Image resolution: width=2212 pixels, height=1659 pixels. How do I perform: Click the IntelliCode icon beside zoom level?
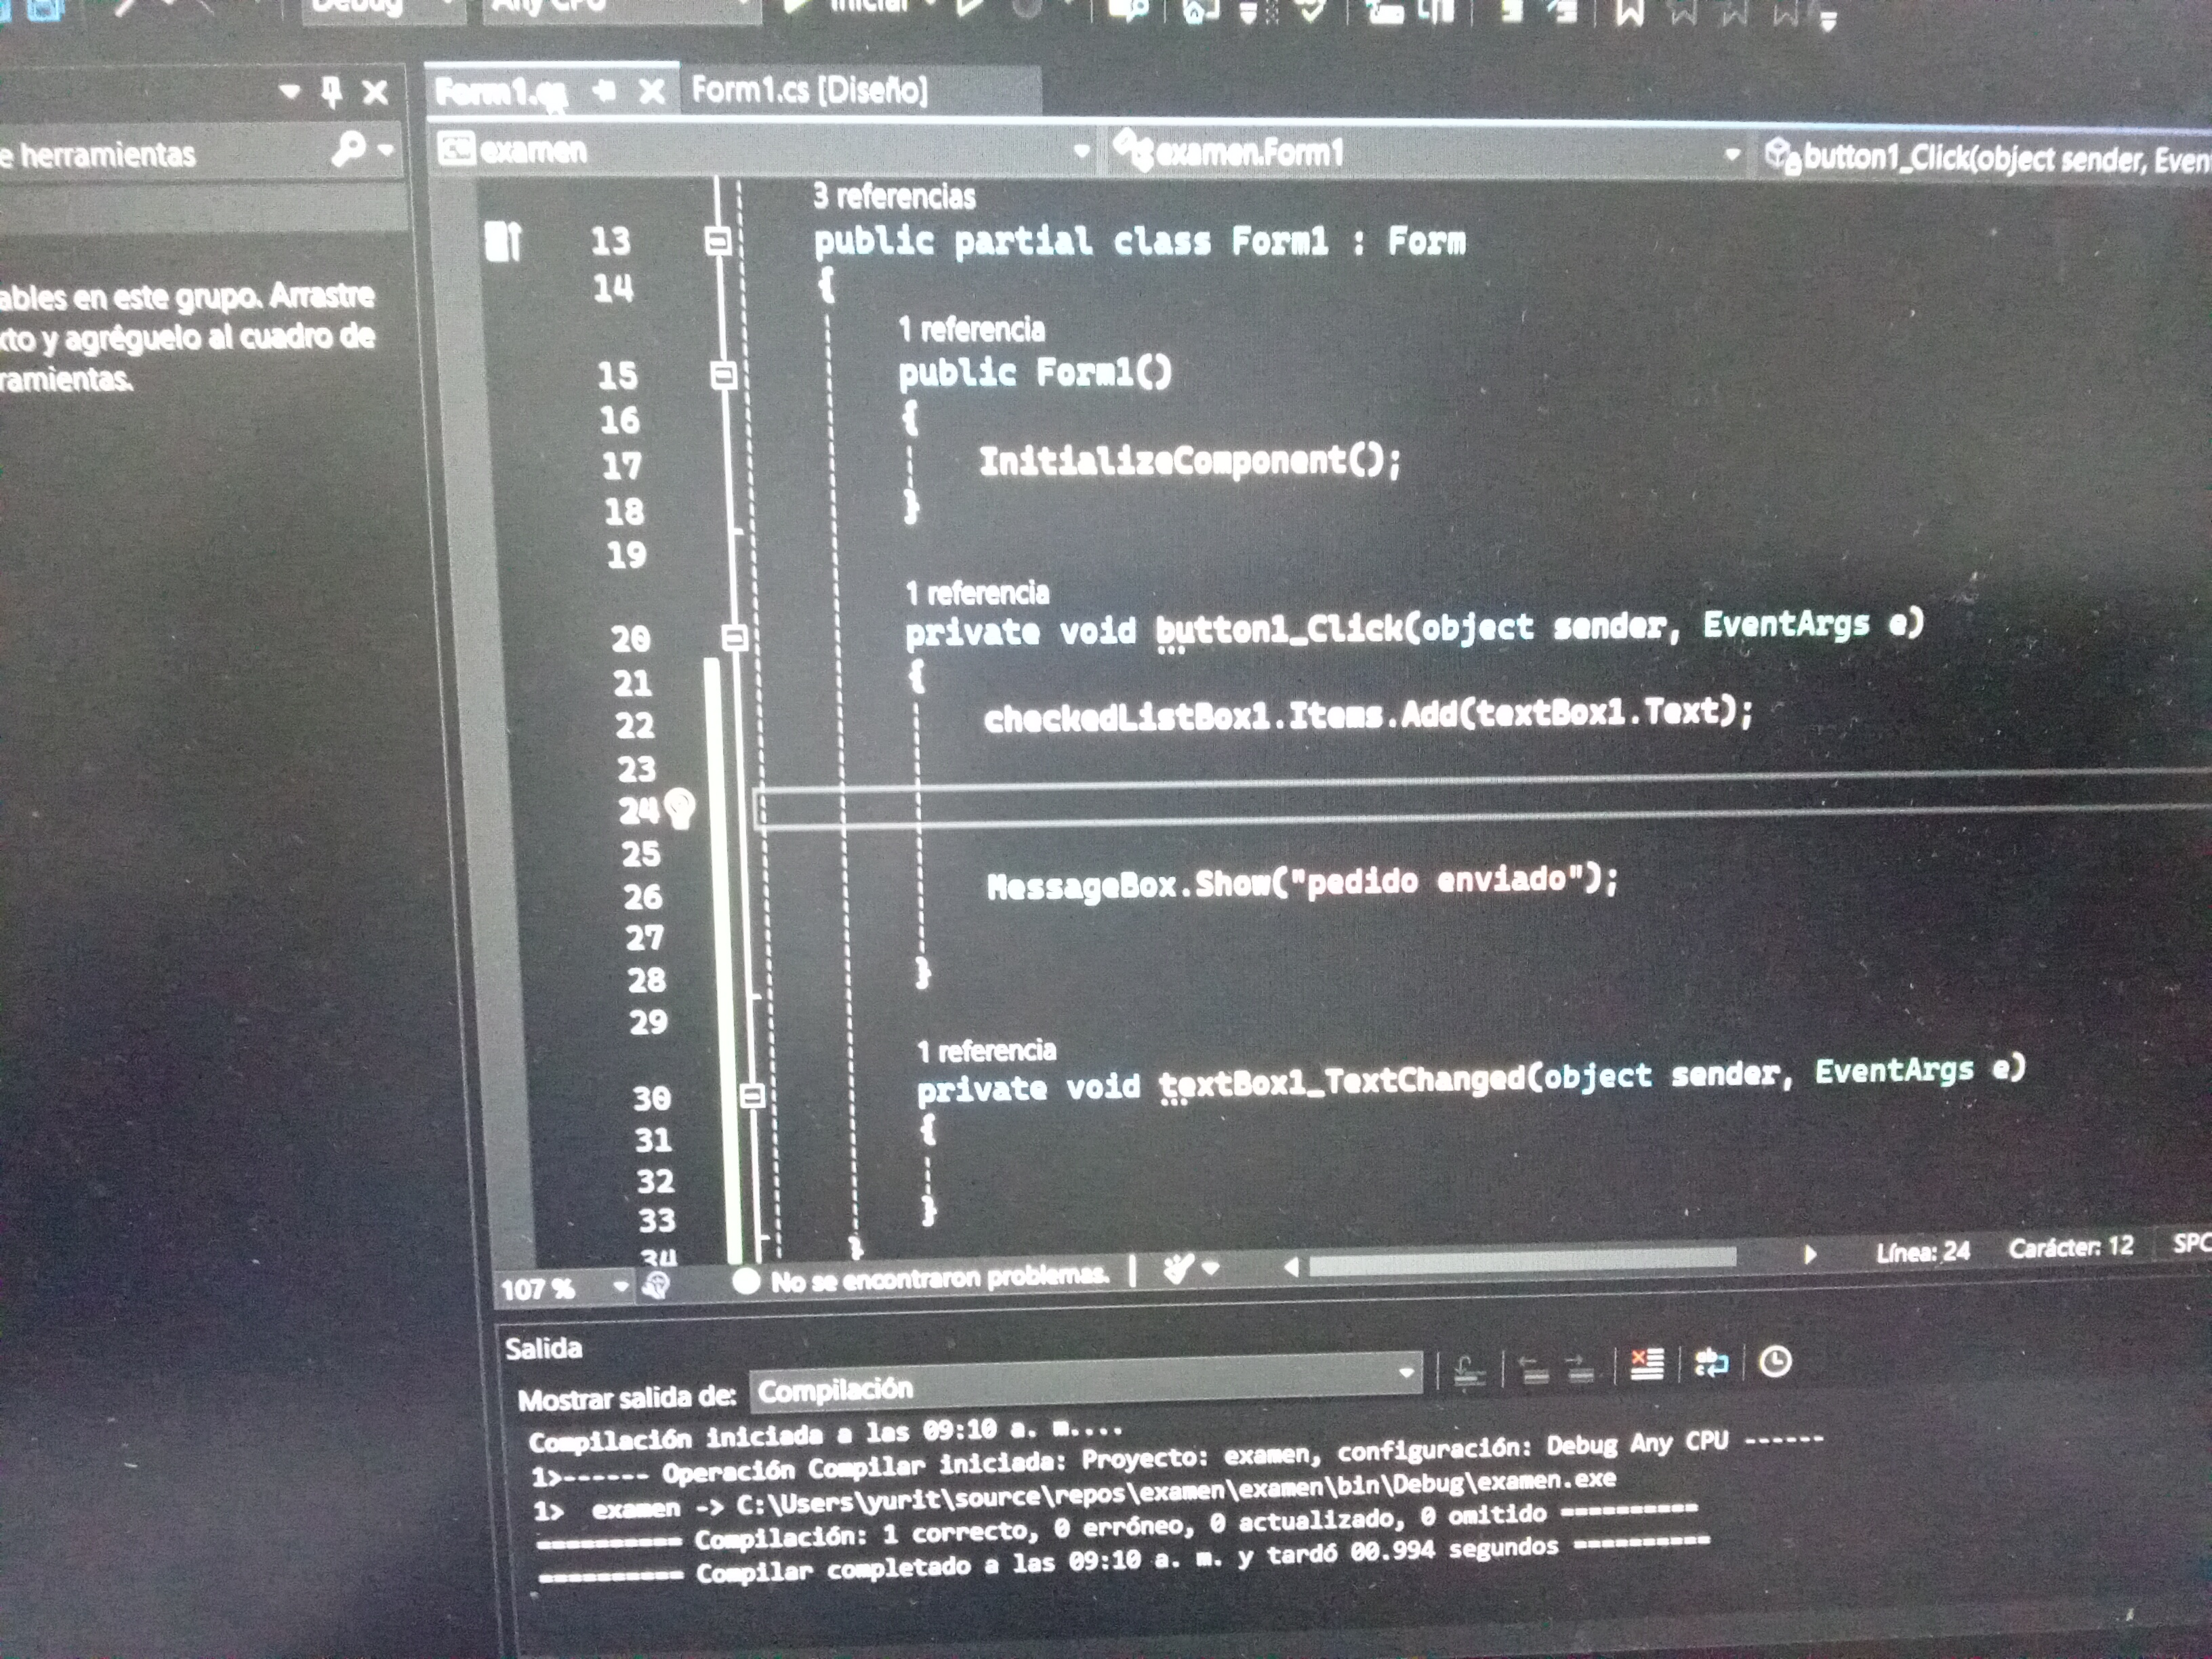click(x=656, y=1285)
